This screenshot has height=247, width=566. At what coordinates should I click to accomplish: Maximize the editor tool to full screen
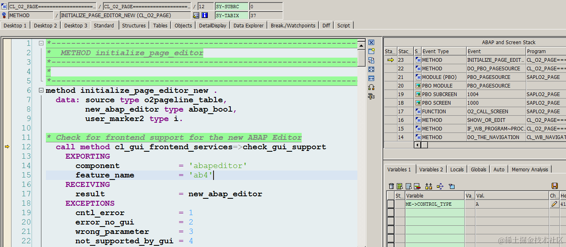[x=371, y=69]
